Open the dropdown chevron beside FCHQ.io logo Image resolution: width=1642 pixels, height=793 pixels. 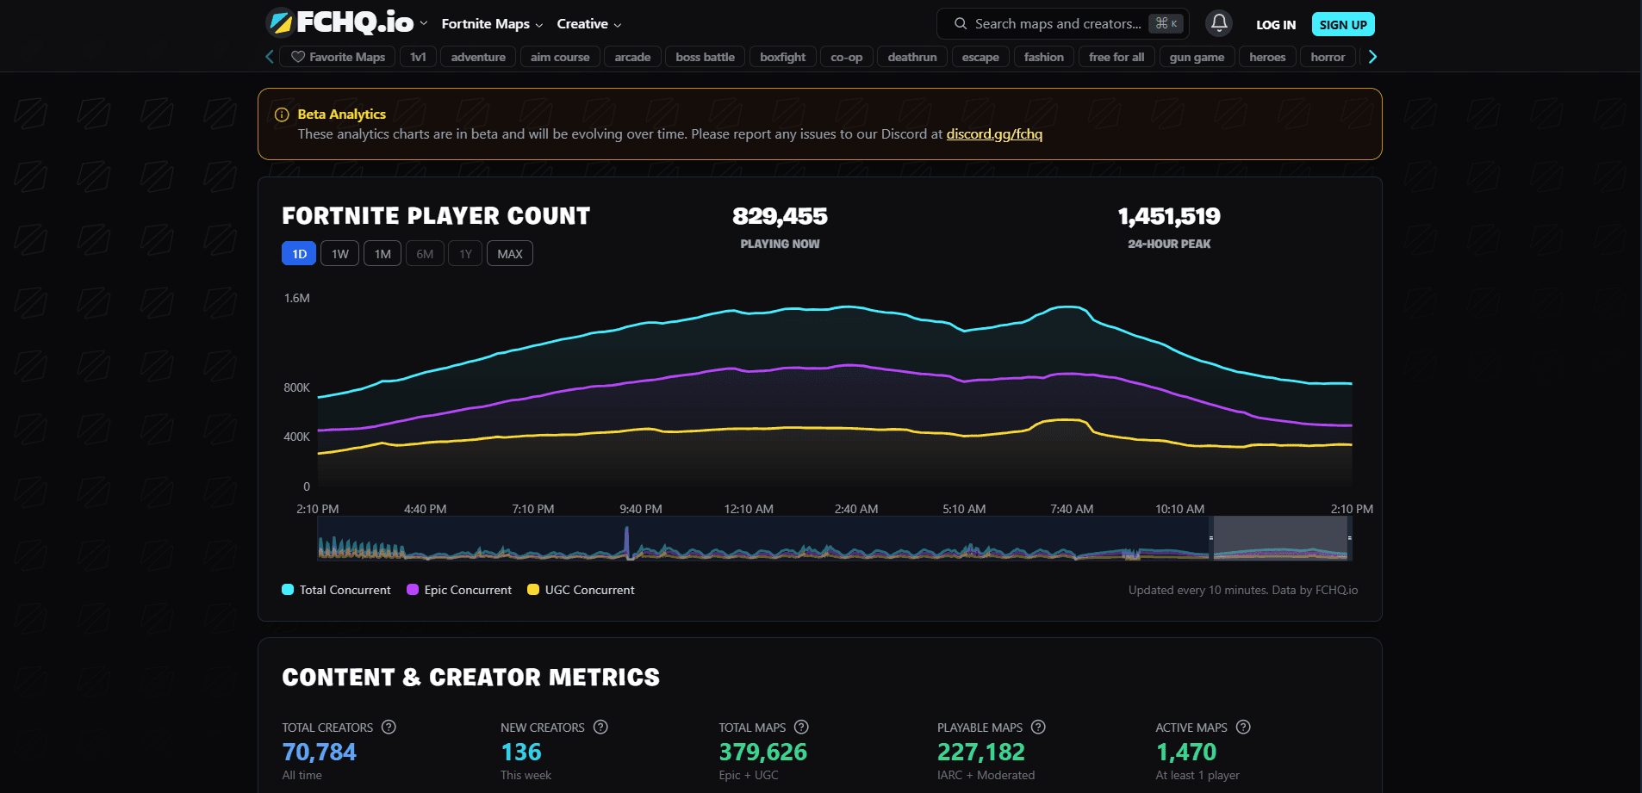click(424, 23)
